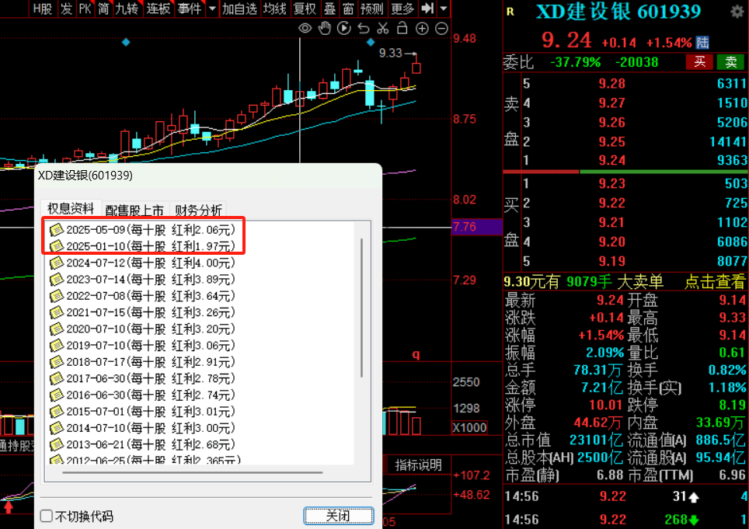Click the undo arrow icon above chart
This screenshot has width=749, height=529.
tap(364, 29)
